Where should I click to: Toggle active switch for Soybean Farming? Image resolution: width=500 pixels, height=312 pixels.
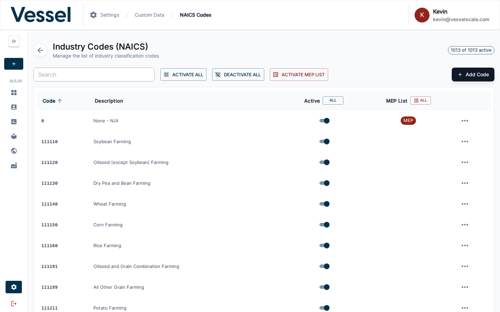tap(324, 141)
